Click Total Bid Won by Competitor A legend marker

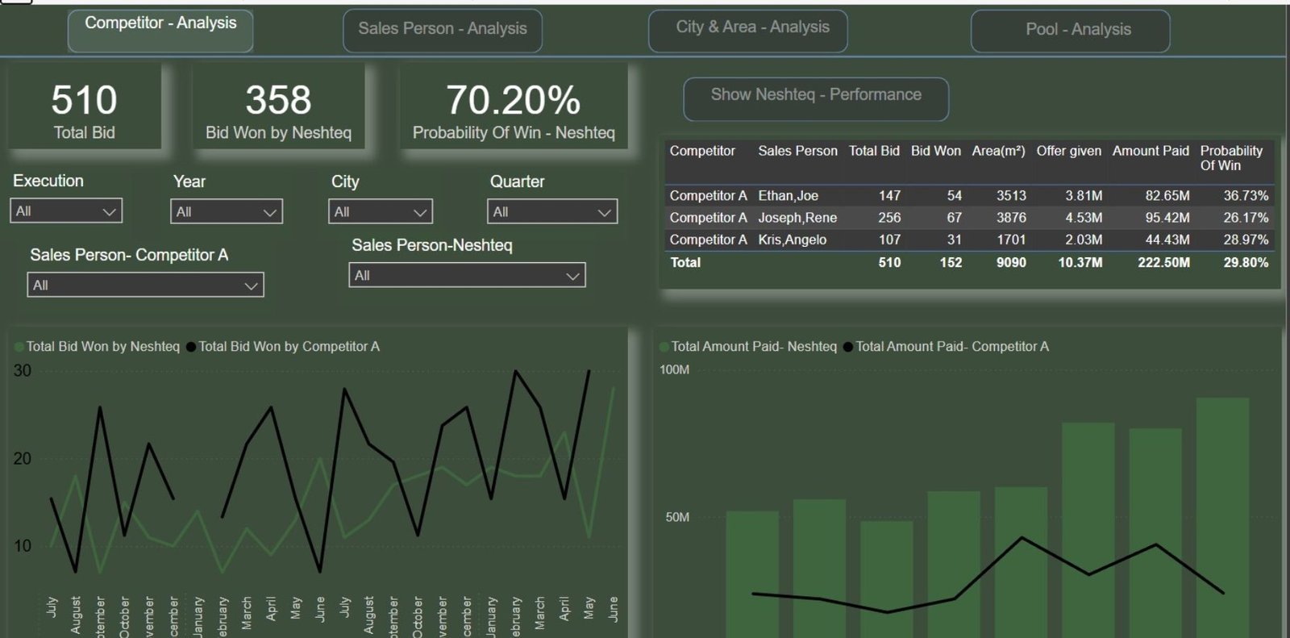191,347
